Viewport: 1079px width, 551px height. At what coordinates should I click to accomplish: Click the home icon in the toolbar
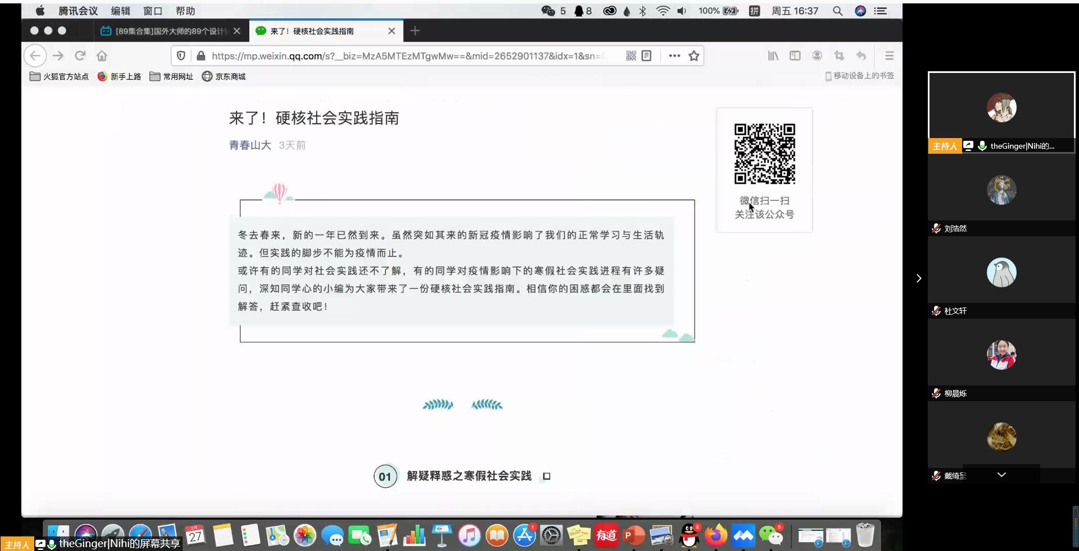[x=102, y=56]
